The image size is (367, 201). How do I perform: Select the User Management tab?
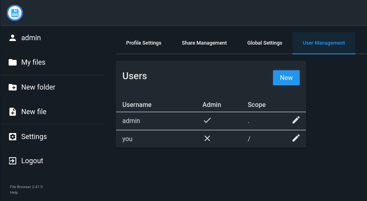[324, 43]
